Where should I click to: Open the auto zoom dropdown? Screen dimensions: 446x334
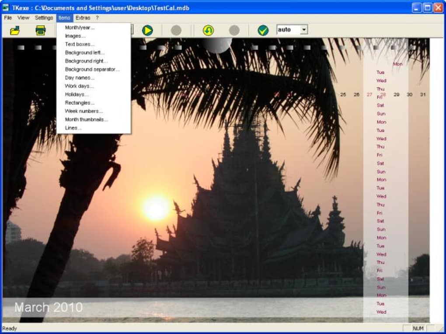[304, 30]
